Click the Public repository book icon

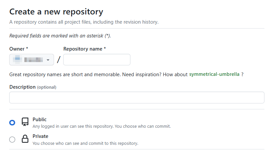click(25, 122)
